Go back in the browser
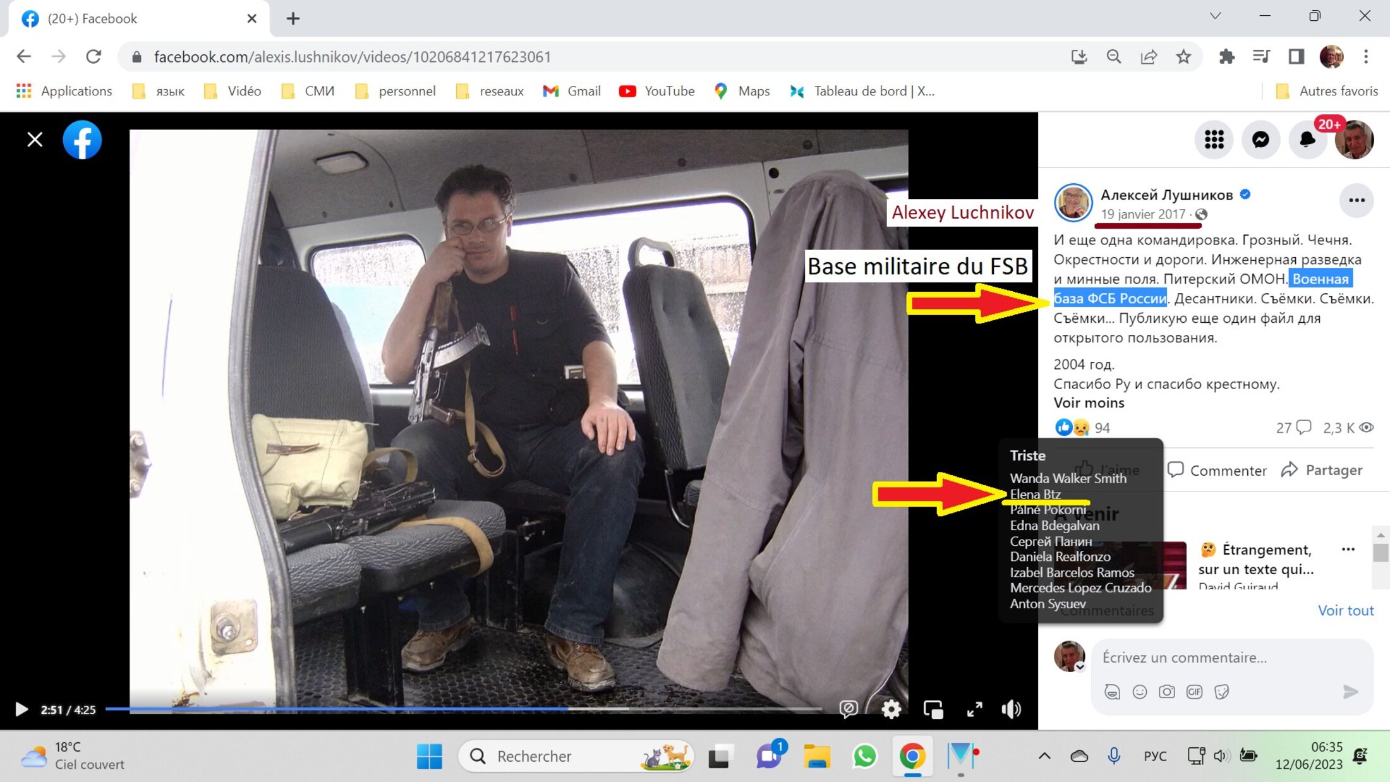1390x782 pixels. (23, 57)
